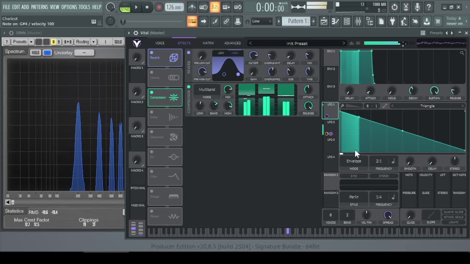This screenshot has height=264, width=470.
Task: Click the tempo field showing 126.000
Action: click(x=174, y=7)
